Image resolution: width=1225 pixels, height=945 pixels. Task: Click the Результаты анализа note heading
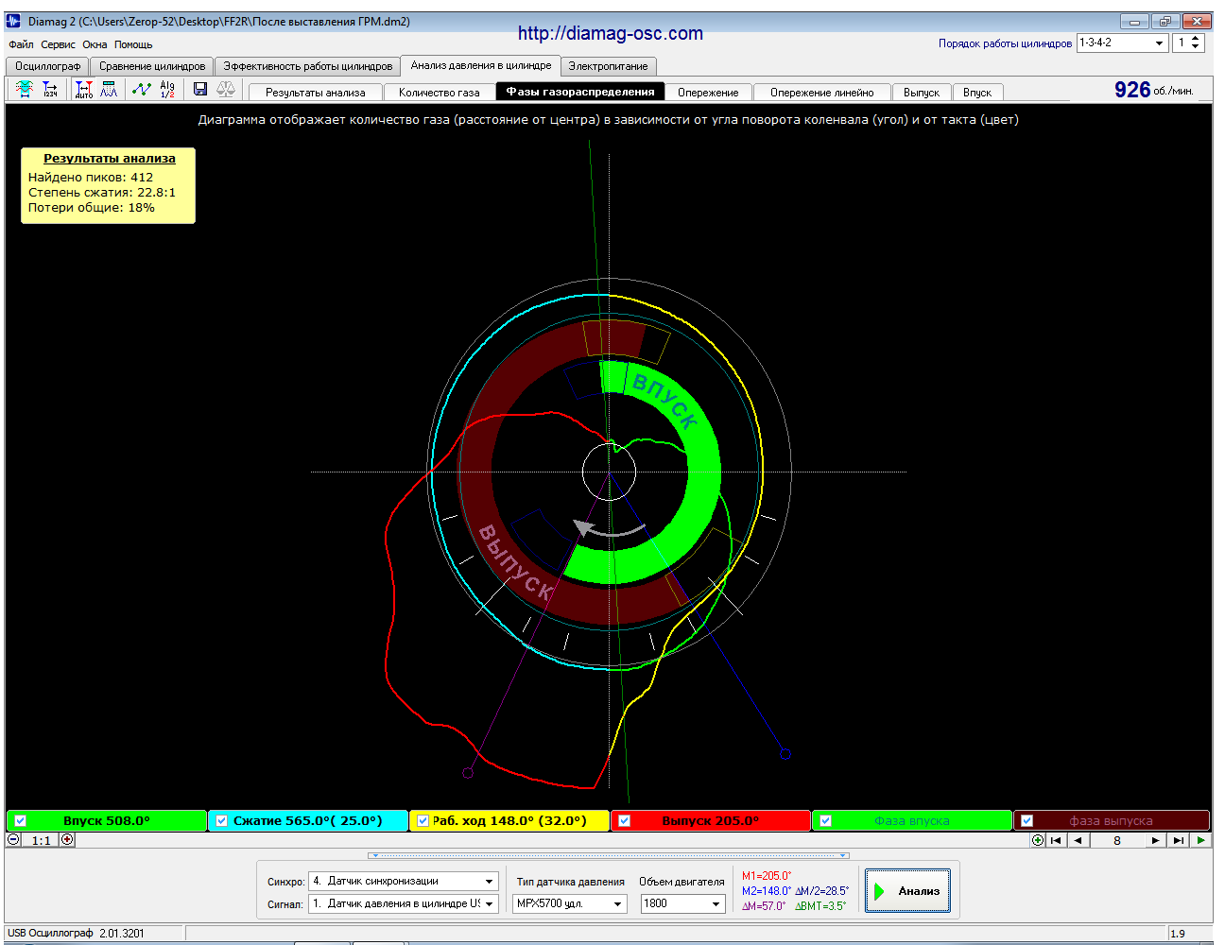pos(110,159)
